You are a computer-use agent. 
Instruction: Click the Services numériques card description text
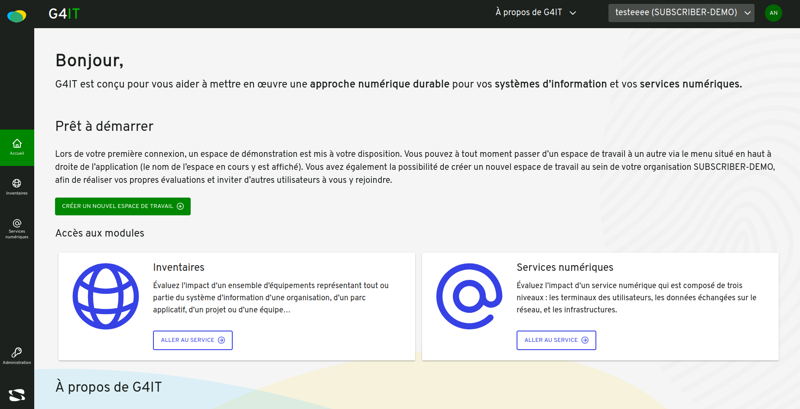click(637, 298)
